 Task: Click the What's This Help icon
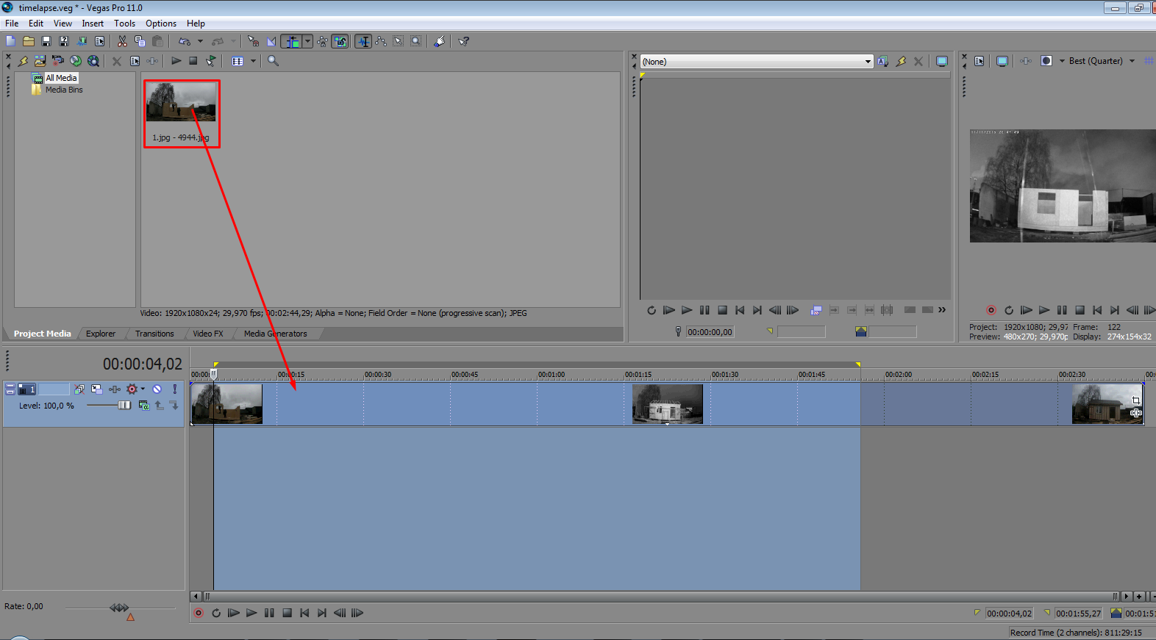pyautogui.click(x=463, y=41)
